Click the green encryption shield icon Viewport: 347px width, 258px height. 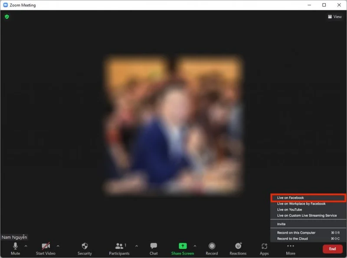[x=7, y=16]
